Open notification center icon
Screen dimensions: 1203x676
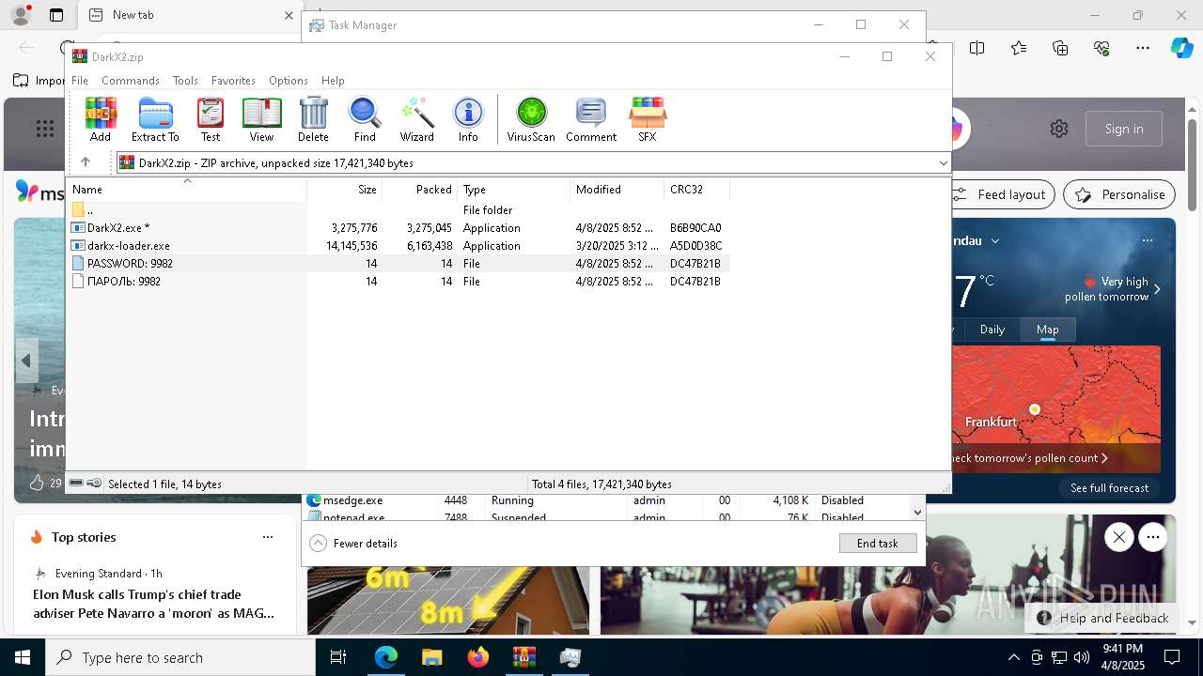click(1172, 657)
